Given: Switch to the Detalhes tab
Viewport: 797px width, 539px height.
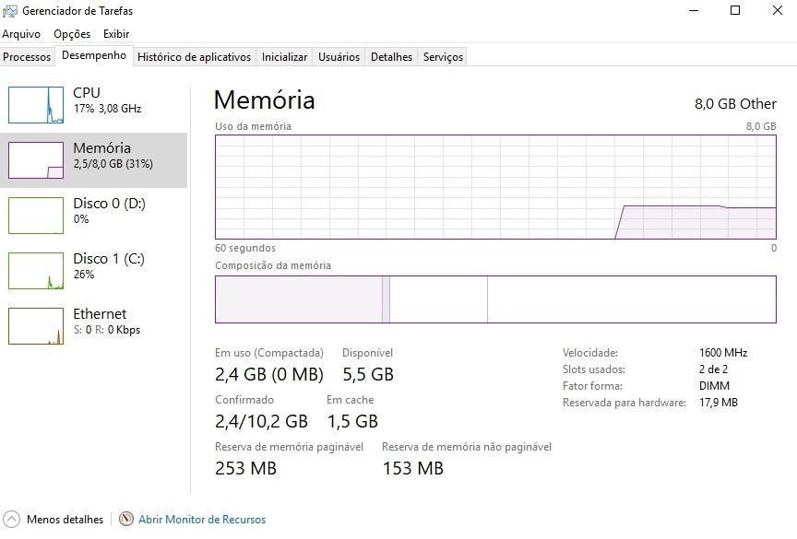Looking at the screenshot, I should point(391,57).
